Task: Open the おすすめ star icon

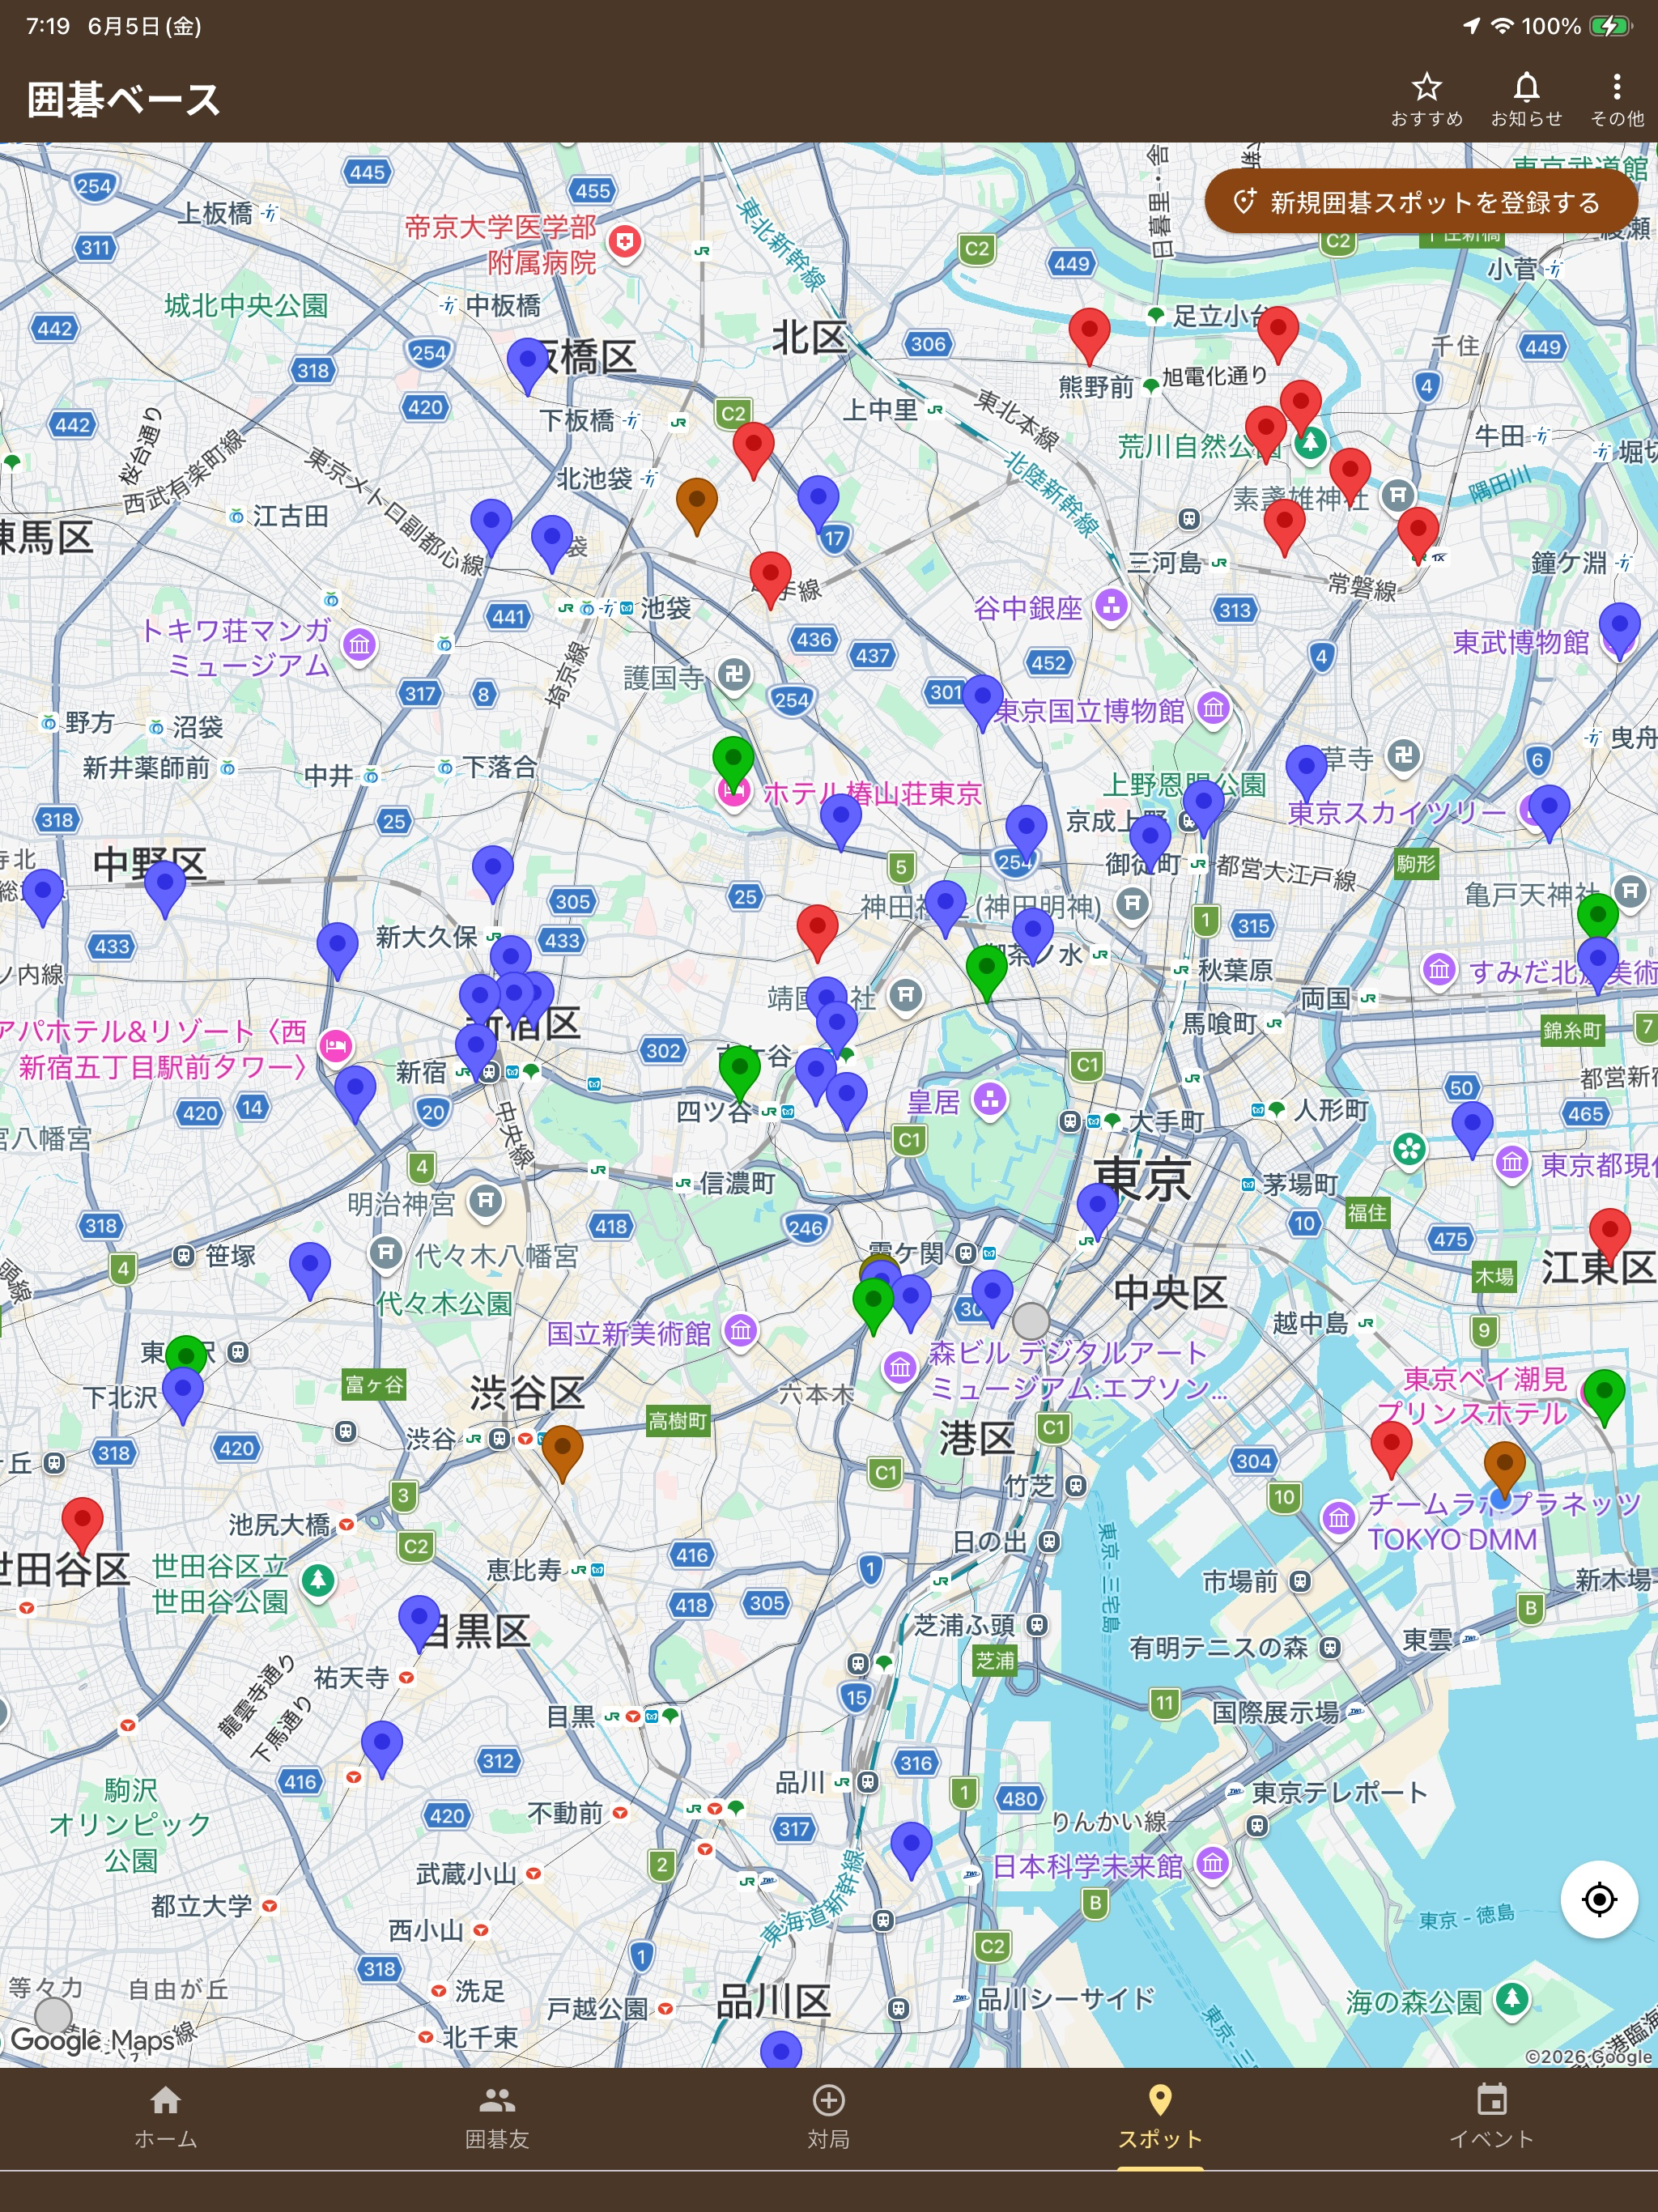Action: coord(1426,99)
